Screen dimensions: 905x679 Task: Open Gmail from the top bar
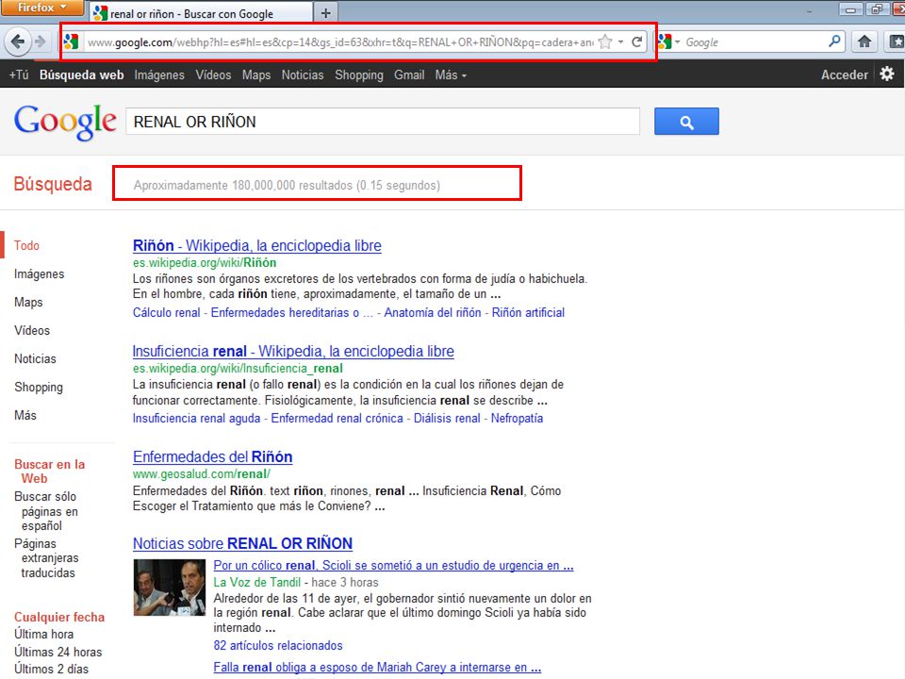(409, 75)
